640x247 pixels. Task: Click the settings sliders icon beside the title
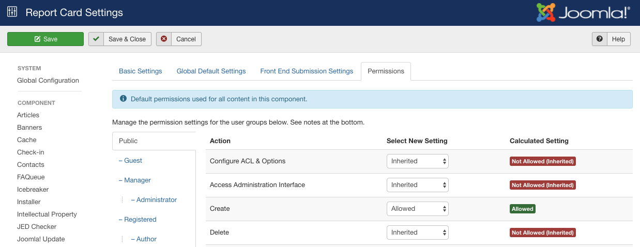pyautogui.click(x=12, y=12)
